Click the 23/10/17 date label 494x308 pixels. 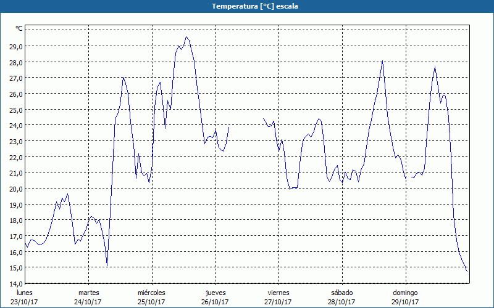[25, 302]
